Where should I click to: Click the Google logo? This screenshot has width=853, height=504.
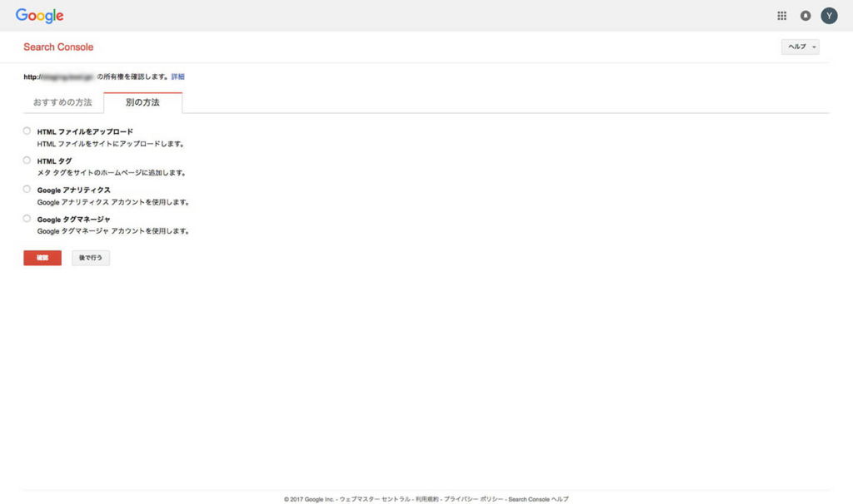(40, 16)
